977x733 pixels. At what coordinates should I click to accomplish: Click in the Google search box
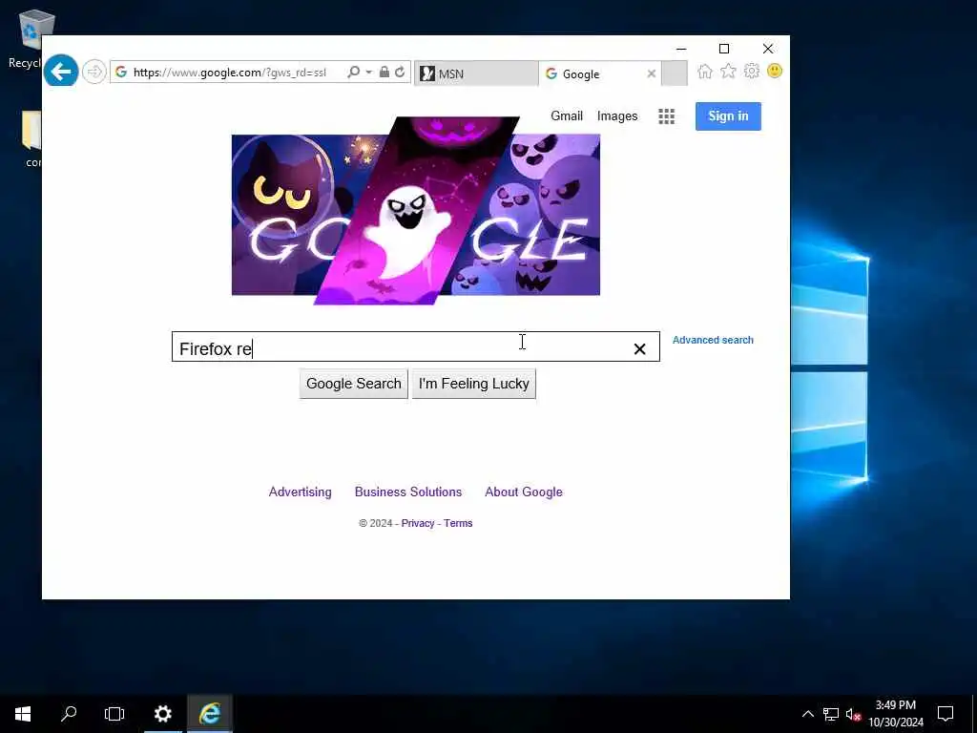(x=416, y=347)
